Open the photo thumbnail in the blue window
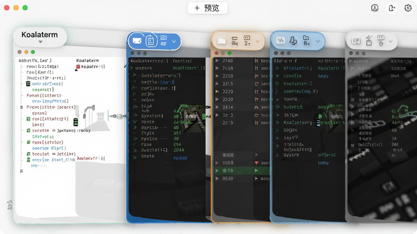Screen dimensions: 417x234 [193, 118]
